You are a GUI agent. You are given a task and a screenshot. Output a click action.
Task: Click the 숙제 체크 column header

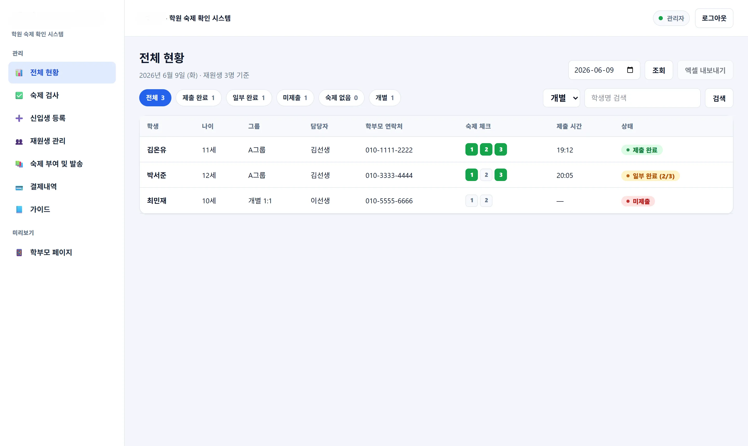tap(478, 126)
